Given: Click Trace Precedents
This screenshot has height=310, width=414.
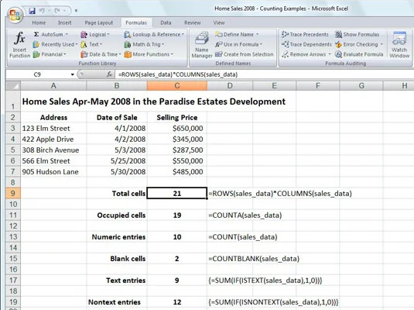Looking at the screenshot, I should pyautogui.click(x=305, y=34).
